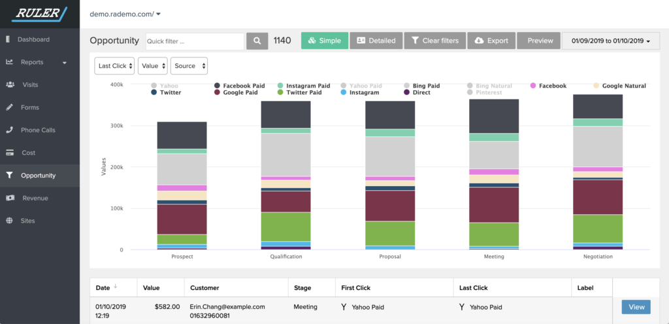
Task: Click the Sites globe icon
Action: pyautogui.click(x=9, y=221)
